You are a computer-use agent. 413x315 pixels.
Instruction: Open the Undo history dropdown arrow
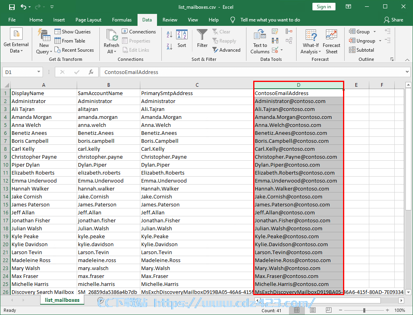click(x=29, y=7)
